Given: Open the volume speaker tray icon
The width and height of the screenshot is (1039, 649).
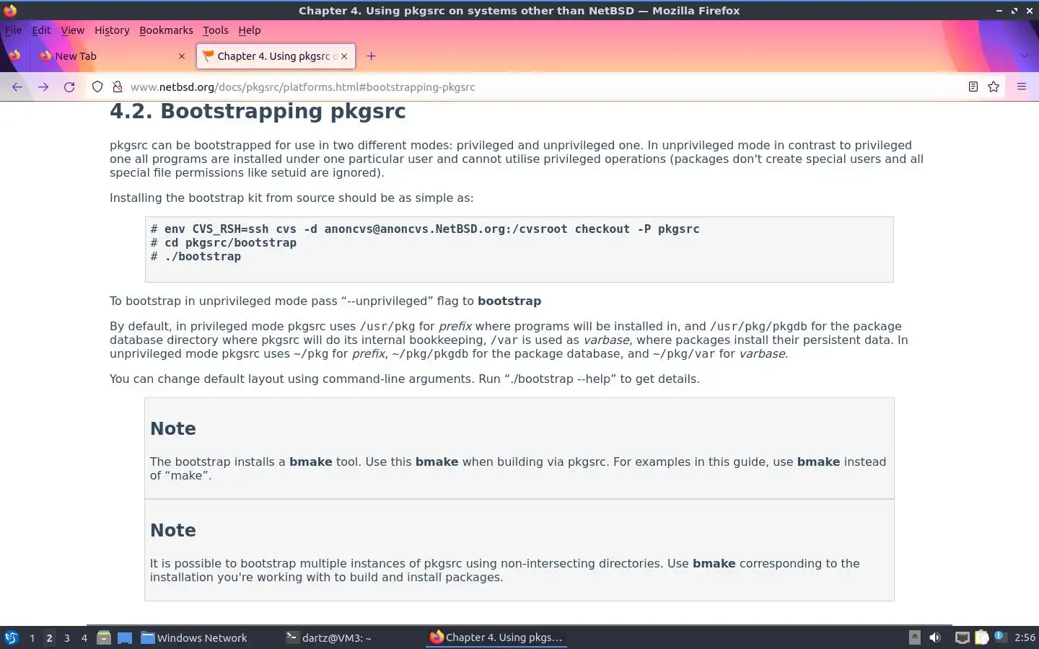Looking at the screenshot, I should (x=935, y=637).
